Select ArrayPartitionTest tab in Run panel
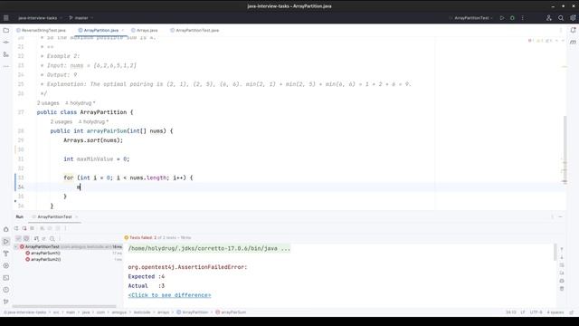 (54, 217)
